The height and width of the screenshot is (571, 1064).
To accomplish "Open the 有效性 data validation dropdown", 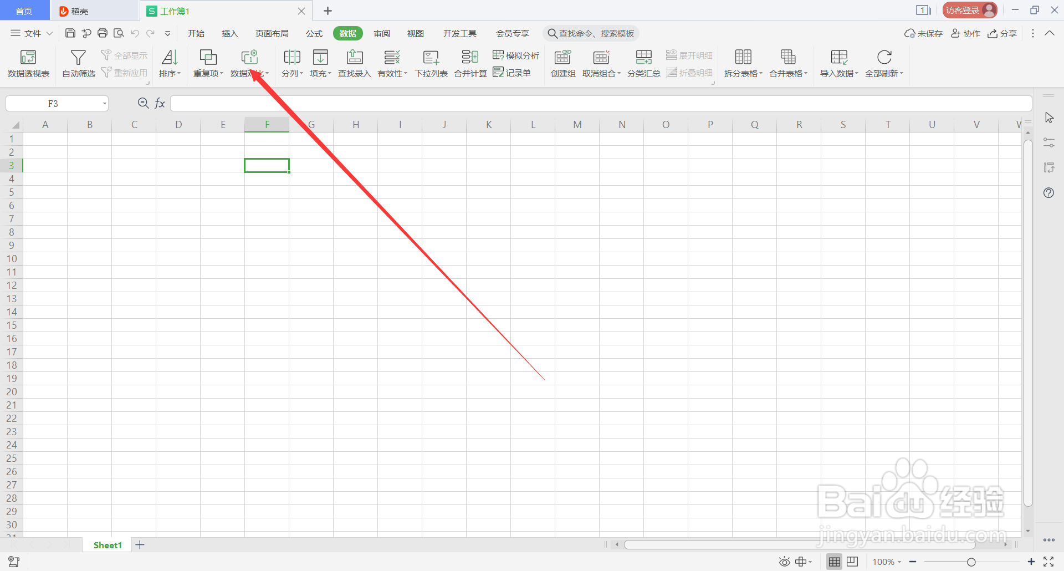I will pos(392,64).
